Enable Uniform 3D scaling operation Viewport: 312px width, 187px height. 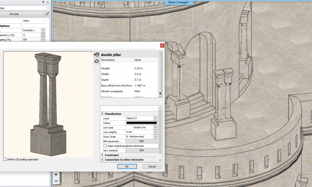pos(5,159)
